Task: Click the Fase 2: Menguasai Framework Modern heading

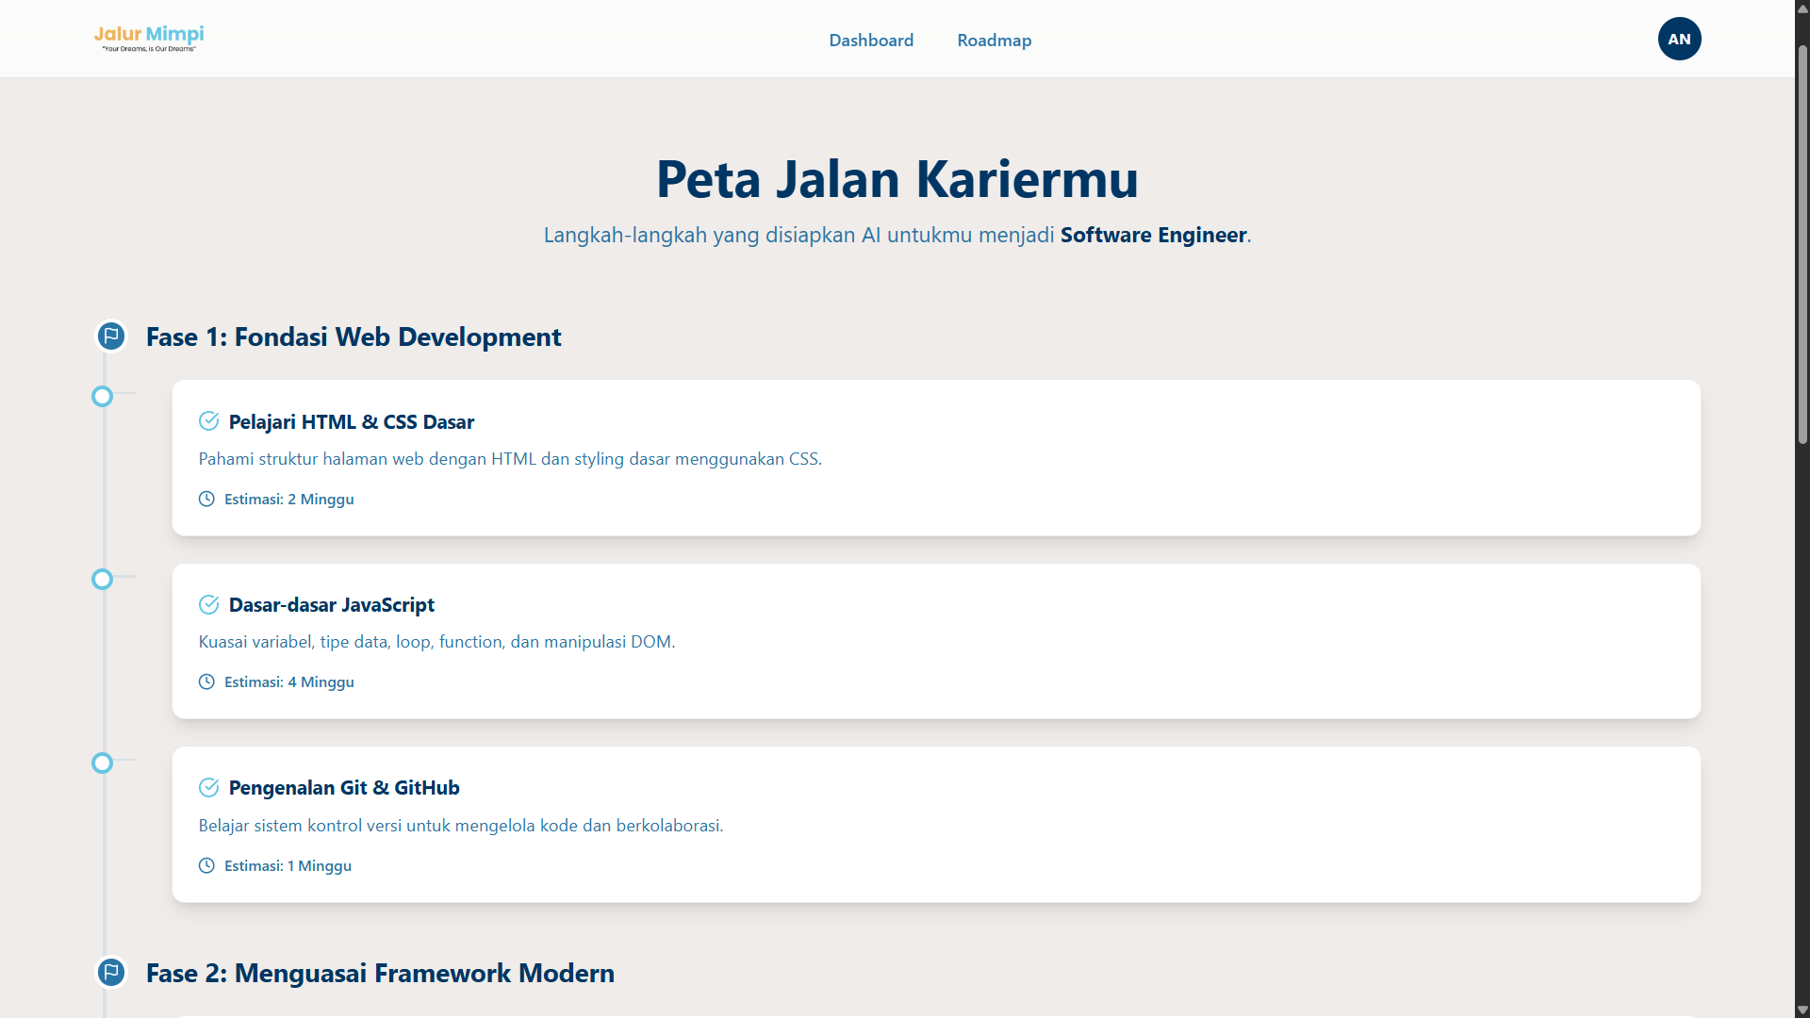Action: tap(380, 973)
